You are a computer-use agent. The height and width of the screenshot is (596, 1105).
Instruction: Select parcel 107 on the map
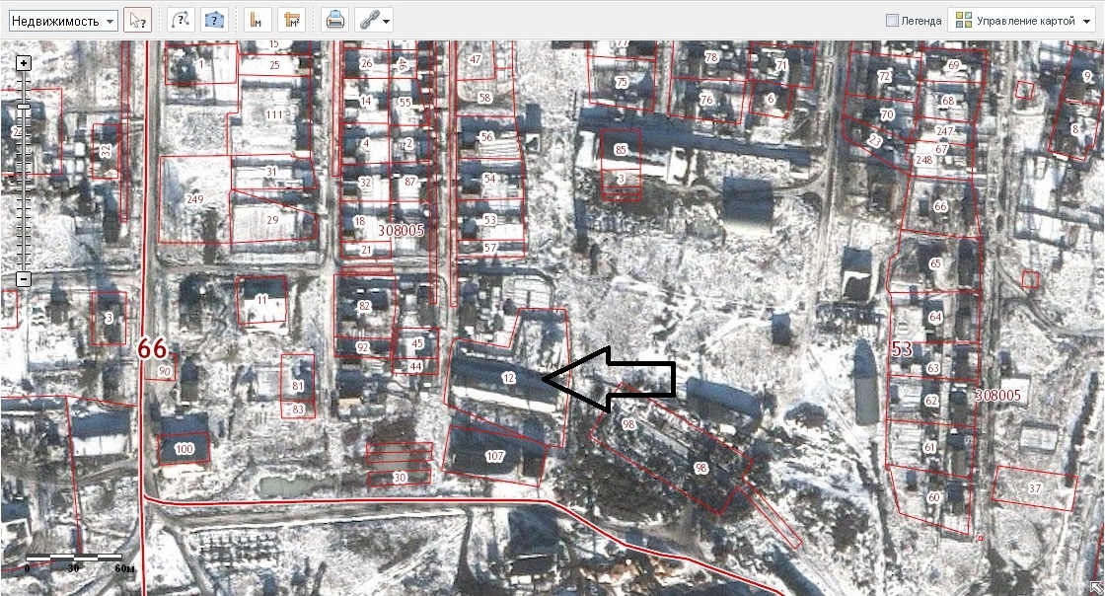pyautogui.click(x=495, y=457)
